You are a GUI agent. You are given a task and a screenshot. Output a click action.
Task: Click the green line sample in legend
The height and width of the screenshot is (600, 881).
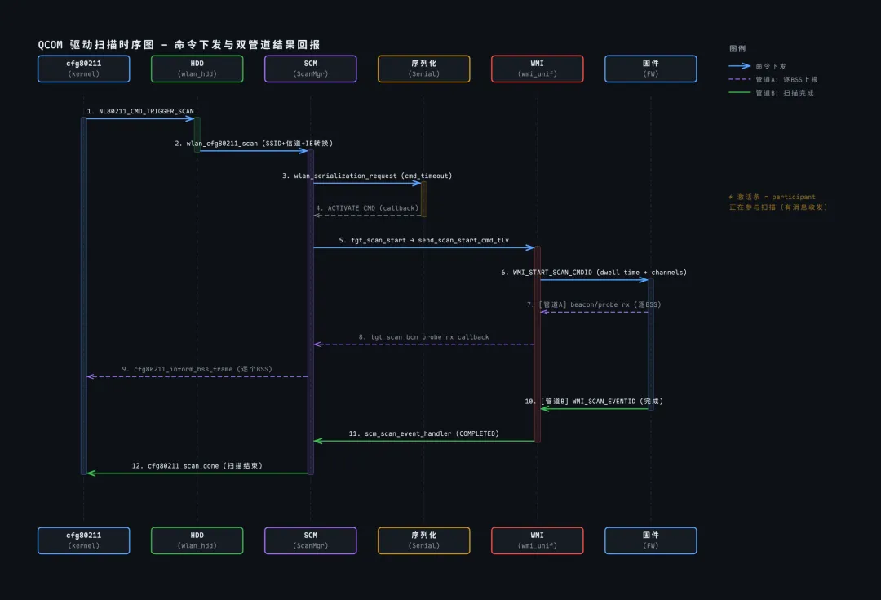pos(739,92)
